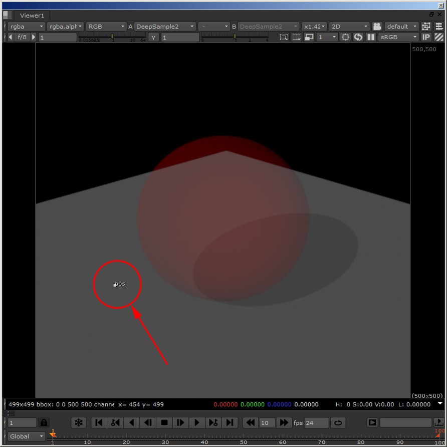
Task: Open the sRGB colorspace dropdown
Action: 398,37
